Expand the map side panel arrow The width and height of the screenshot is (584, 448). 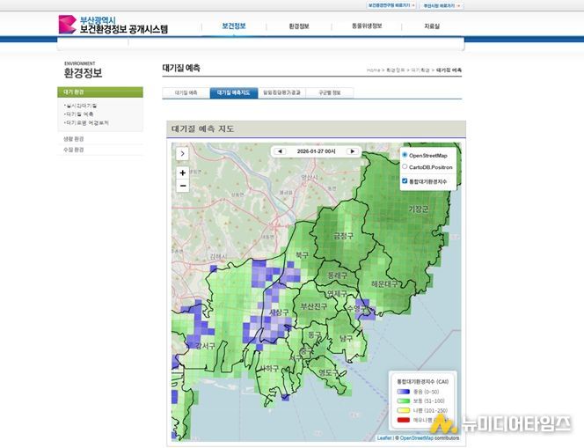click(183, 153)
